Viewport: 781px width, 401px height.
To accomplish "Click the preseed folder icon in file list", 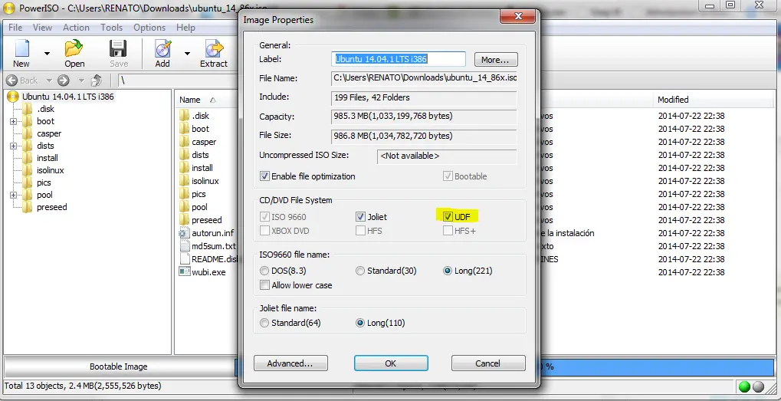I will (x=184, y=220).
